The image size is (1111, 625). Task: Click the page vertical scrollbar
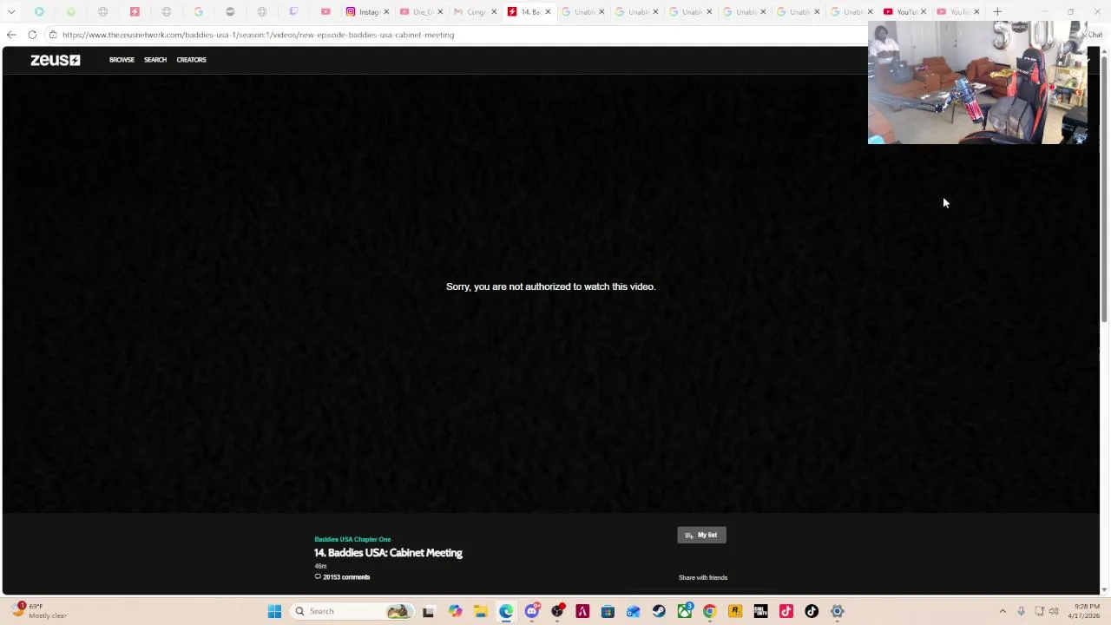(1104, 188)
